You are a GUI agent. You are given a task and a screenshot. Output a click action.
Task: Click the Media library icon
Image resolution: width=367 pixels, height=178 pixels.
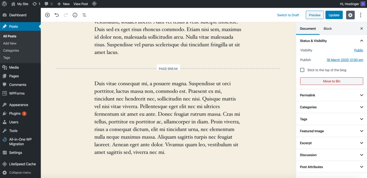click(4, 68)
